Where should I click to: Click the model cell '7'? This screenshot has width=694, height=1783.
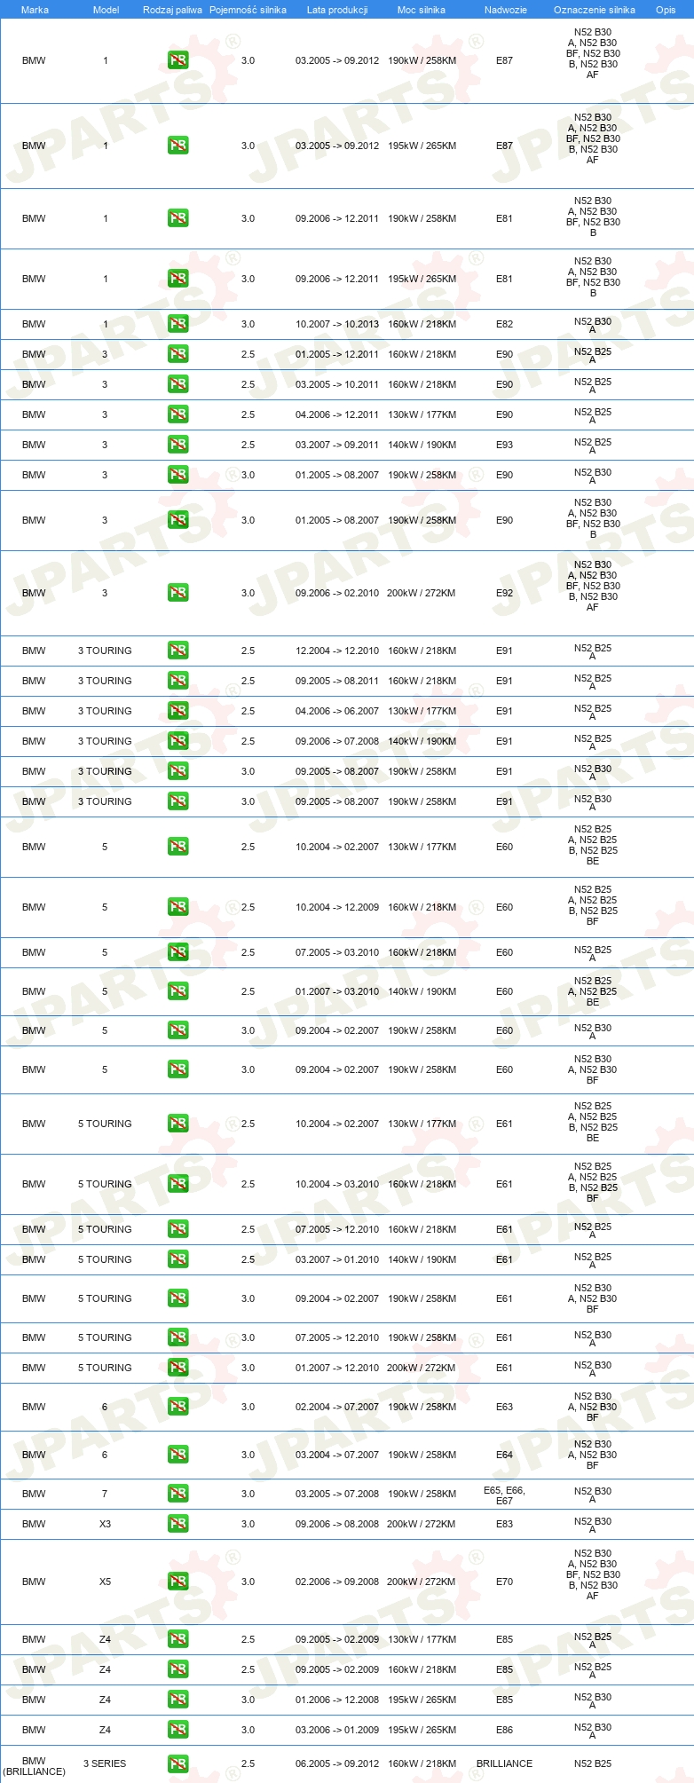105,1494
